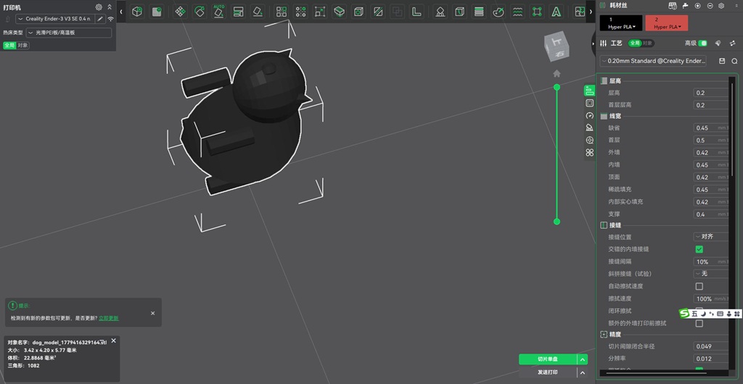The width and height of the screenshot is (743, 384).
Task: Edit printer preset with pencil icon
Action: (x=100, y=19)
